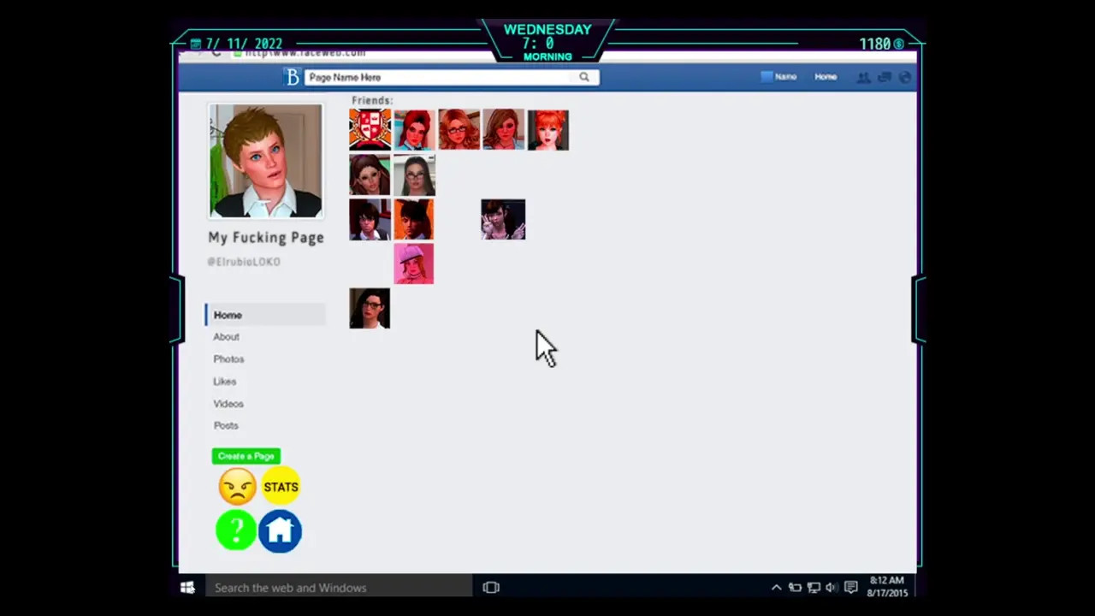Open the cat-eared friend on orange background
Viewport: 1095px width, 616px height.
(414, 219)
